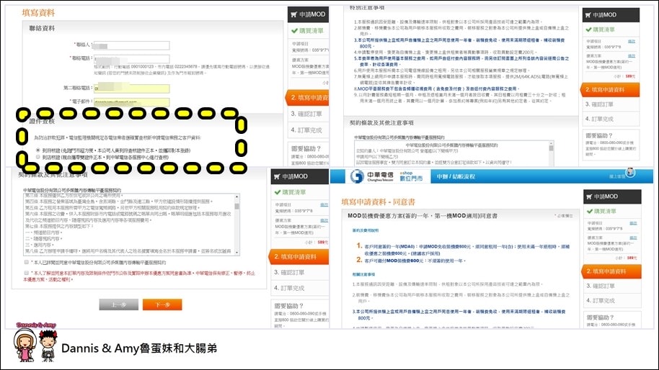Select step 2. 填寫申請資料 in the 同意書 panel
Image resolution: width=659 pixels, height=370 pixels.
tap(611, 271)
